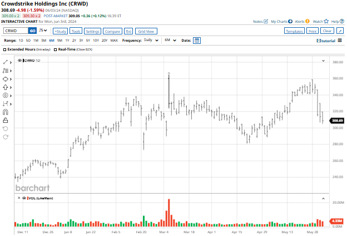This screenshot has height=236, width=347.
Task: Toggle visibility eye for CRWD 1D series
Action: click(19, 61)
